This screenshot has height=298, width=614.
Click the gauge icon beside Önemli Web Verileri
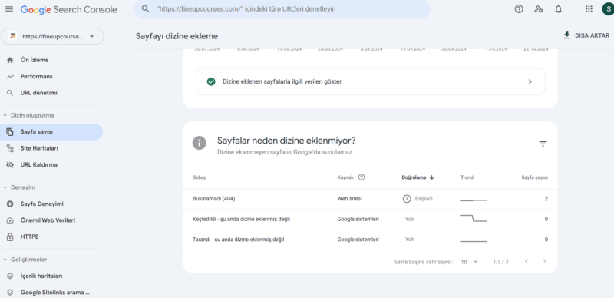(x=10, y=220)
